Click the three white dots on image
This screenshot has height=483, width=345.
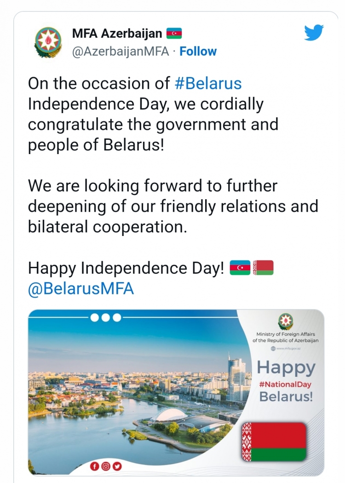(106, 317)
